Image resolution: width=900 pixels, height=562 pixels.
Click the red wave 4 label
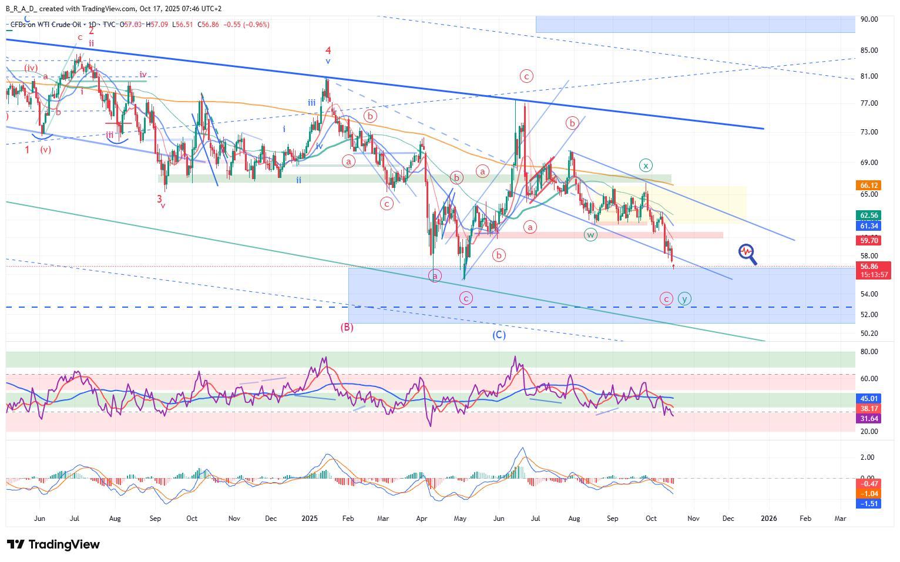(x=328, y=51)
